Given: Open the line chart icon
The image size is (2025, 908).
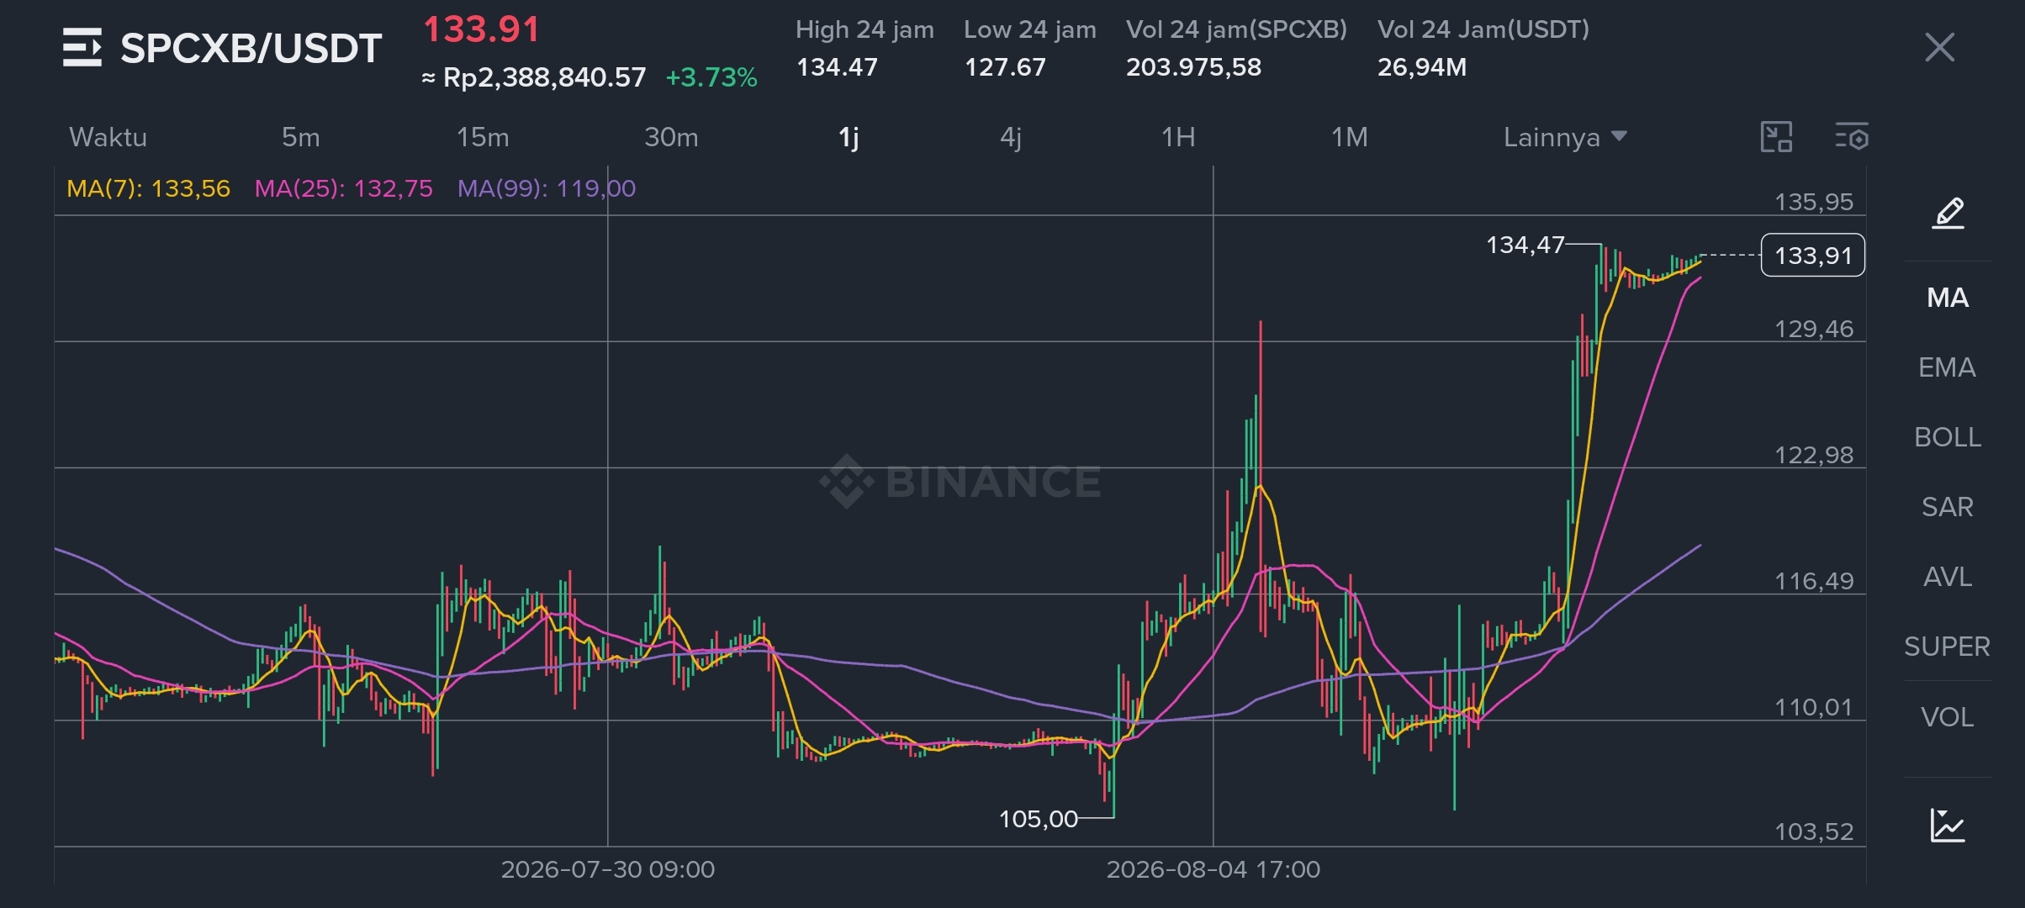Looking at the screenshot, I should [x=1948, y=825].
